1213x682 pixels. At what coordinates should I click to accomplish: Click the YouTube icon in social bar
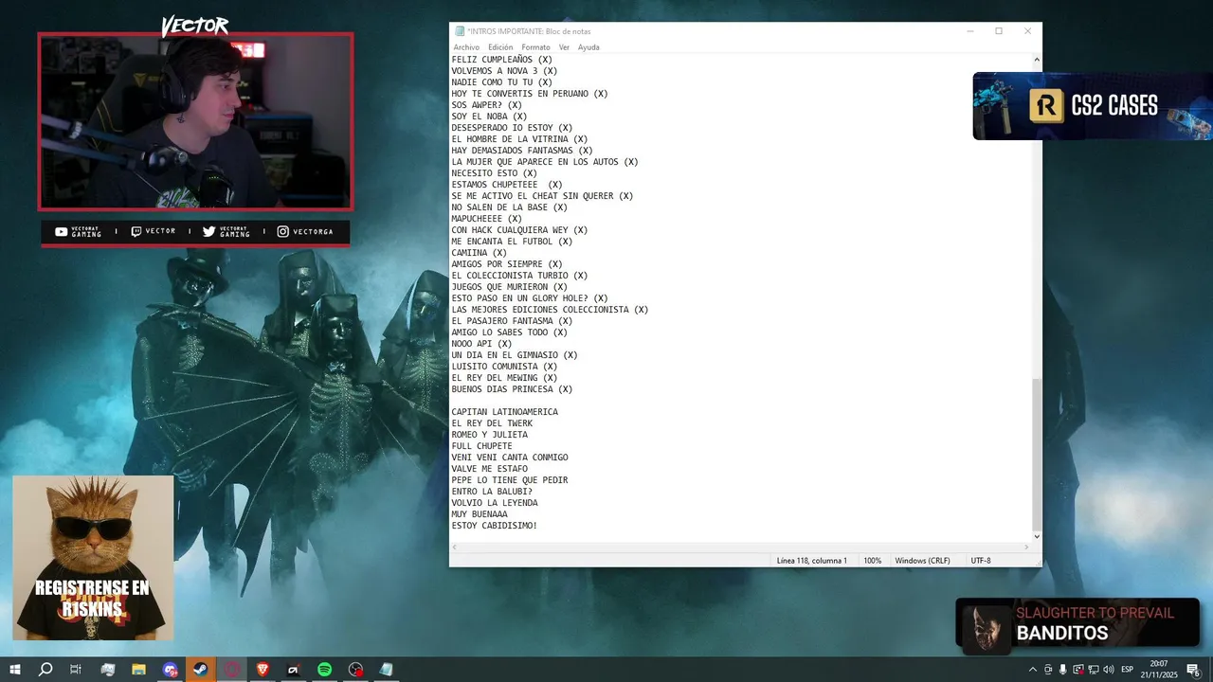tap(61, 231)
